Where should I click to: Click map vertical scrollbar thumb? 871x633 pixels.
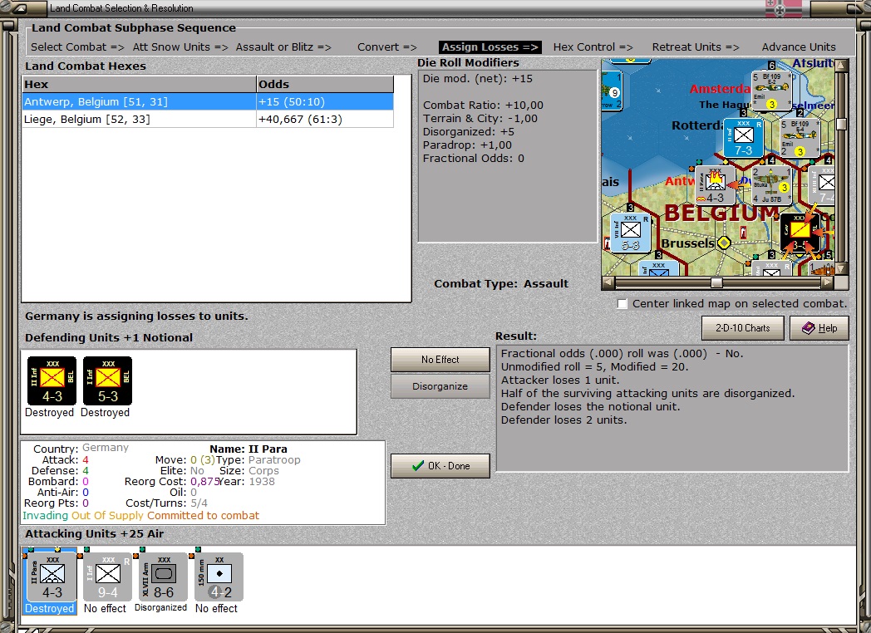841,124
